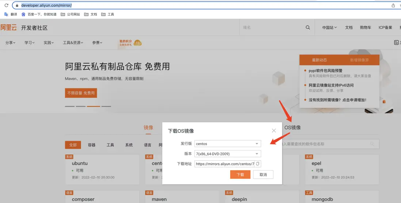Copy the download address via copy icon
Screen dimensions: 401x203
coord(258,164)
